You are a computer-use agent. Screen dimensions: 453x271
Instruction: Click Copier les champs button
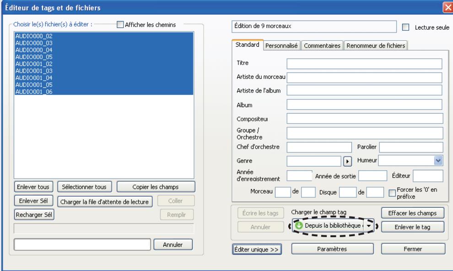click(156, 187)
